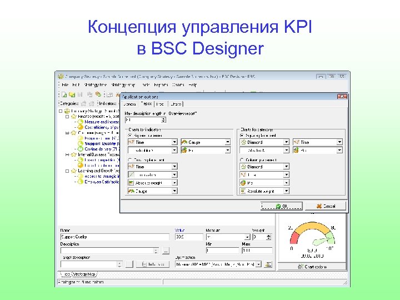Open the Help menu
Image resolution: width=400 pixels, height=300 pixels.
193,84
